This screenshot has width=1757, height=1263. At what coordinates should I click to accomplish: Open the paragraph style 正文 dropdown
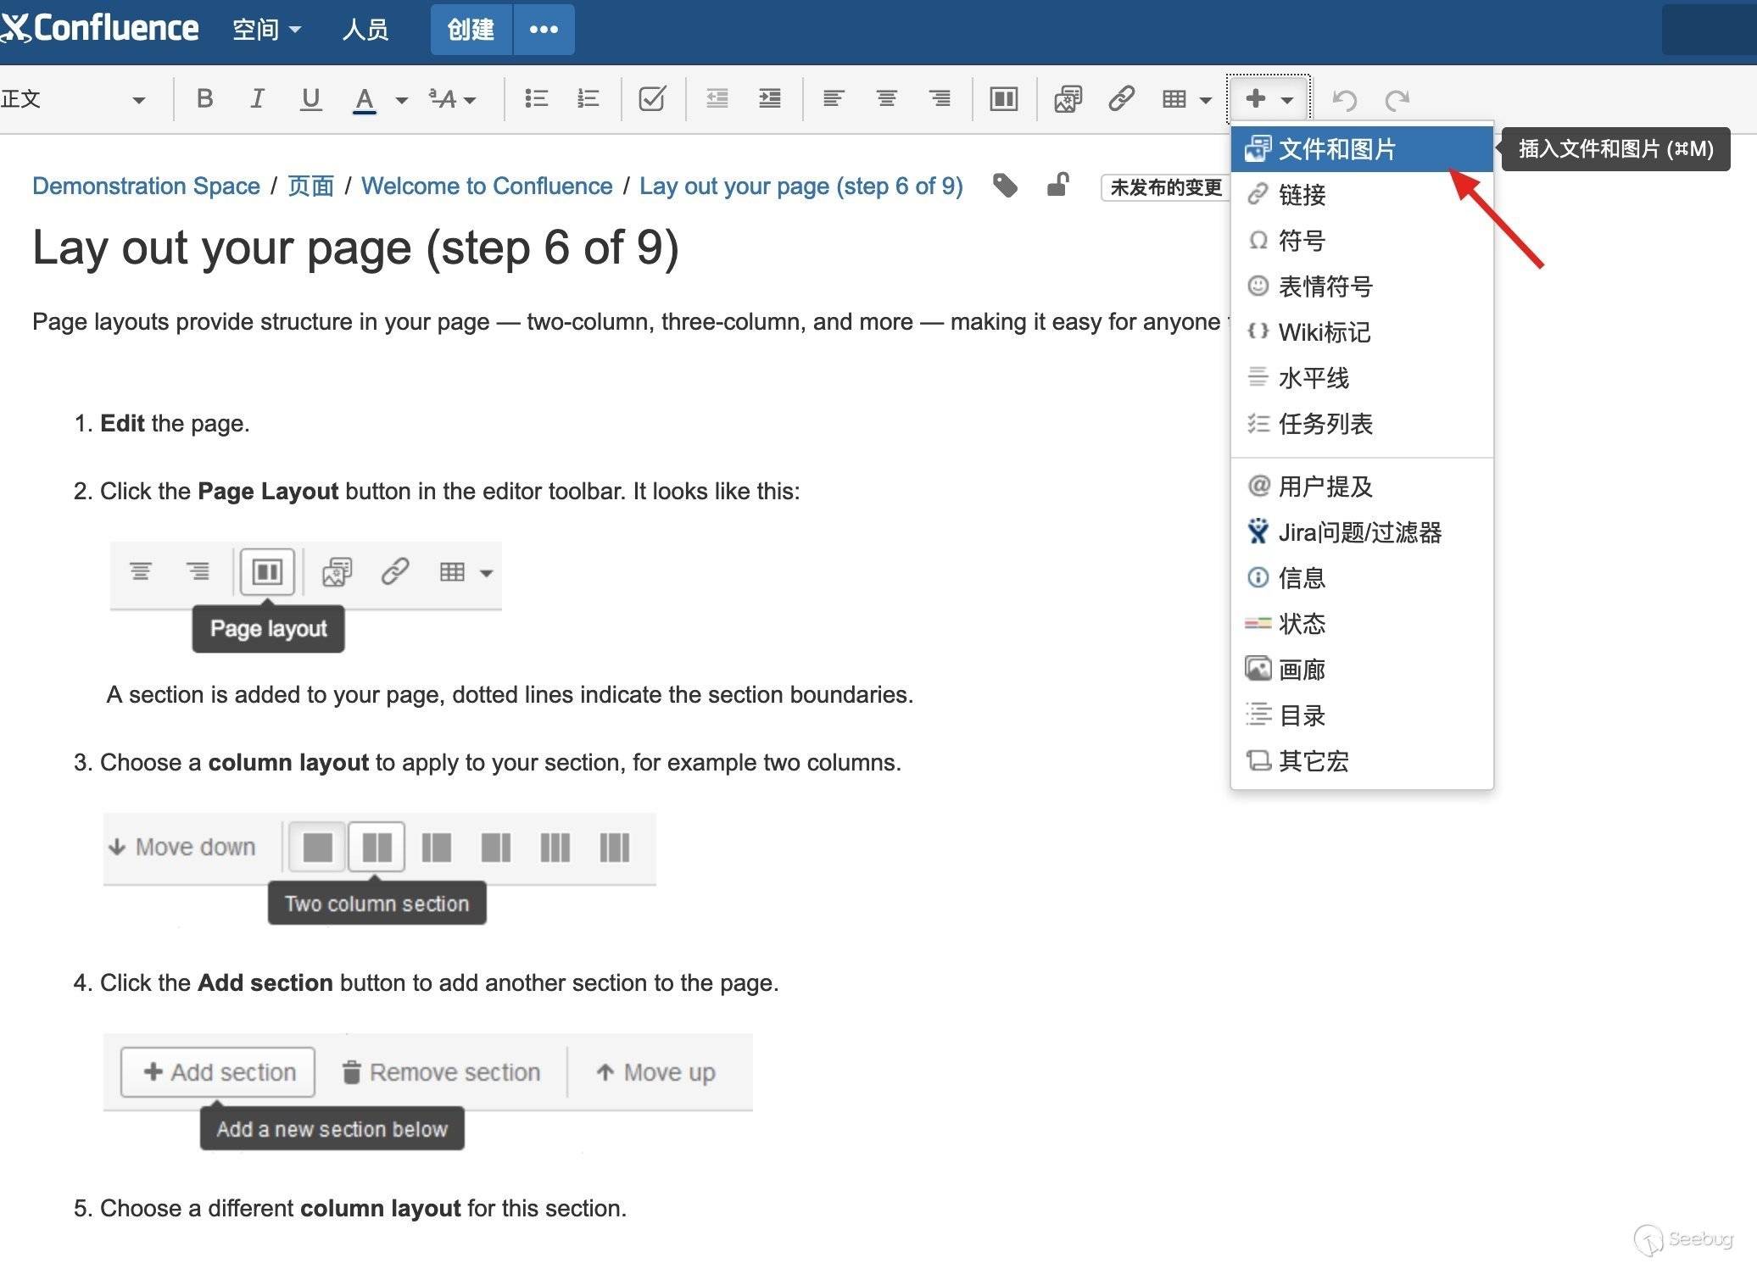(74, 99)
